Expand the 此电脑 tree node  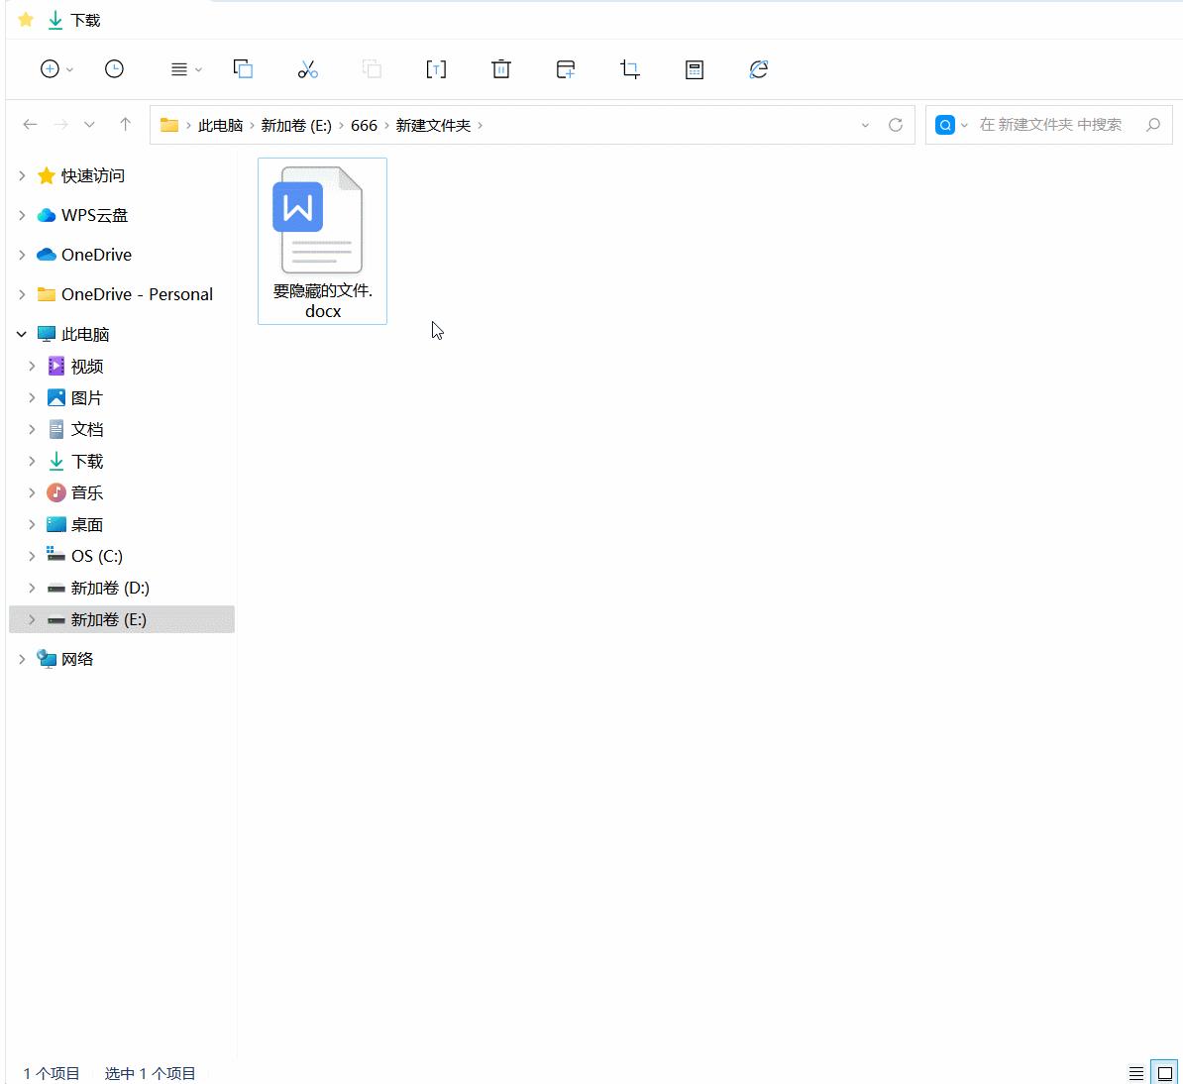point(21,334)
